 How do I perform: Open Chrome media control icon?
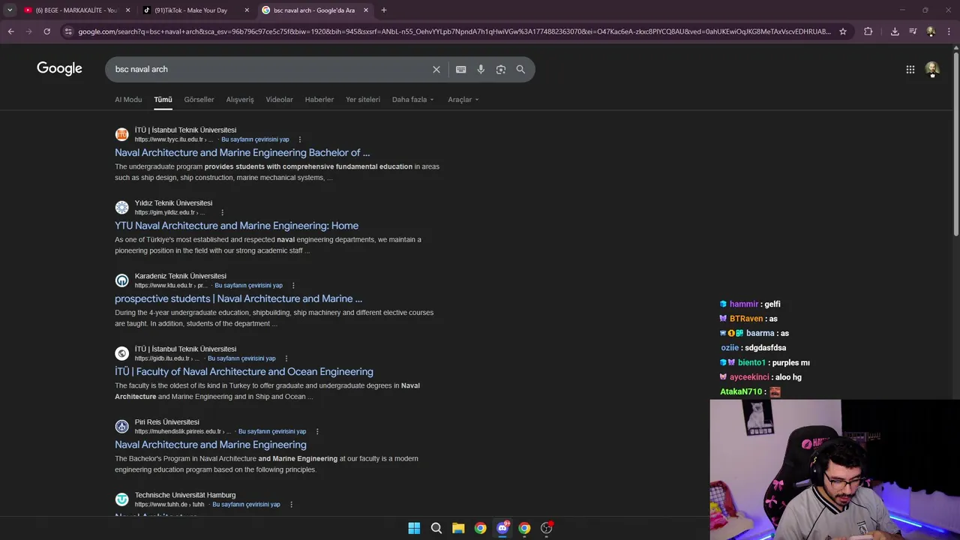[x=913, y=31]
